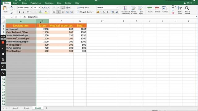198x111 pixels.
Task: Open the Sheet2 tab
Action: [x=27, y=108]
